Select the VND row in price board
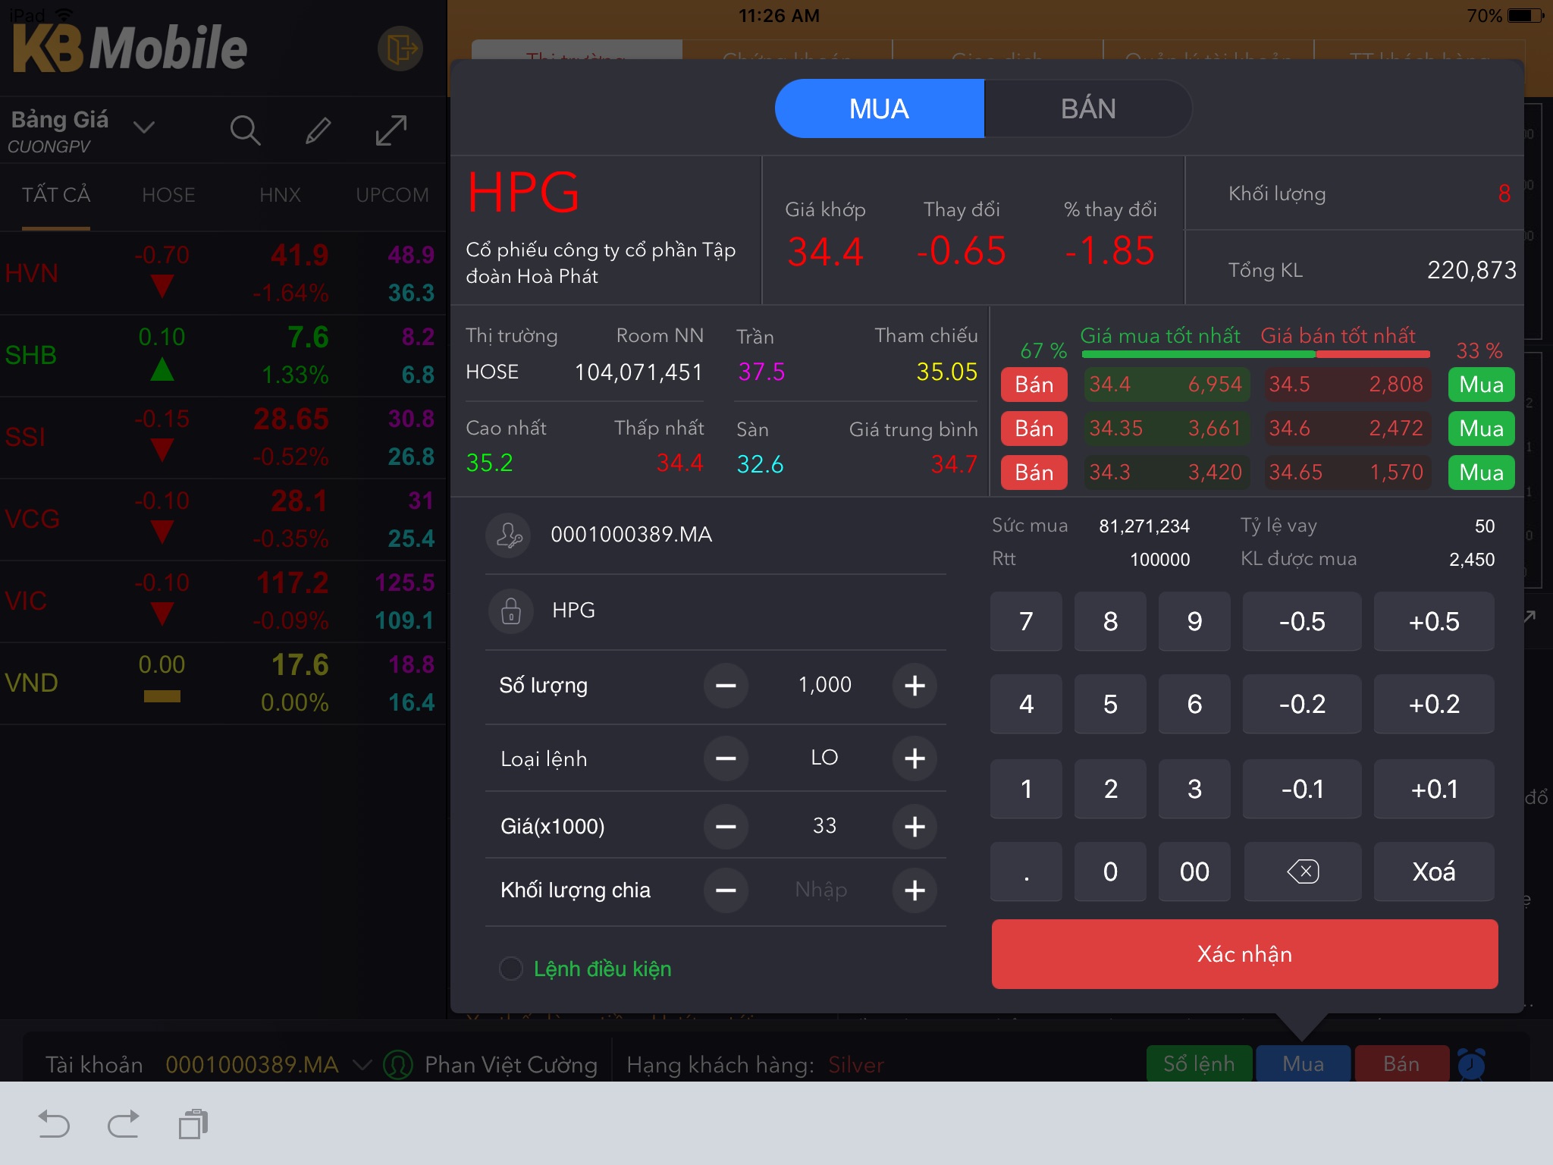 [223, 683]
